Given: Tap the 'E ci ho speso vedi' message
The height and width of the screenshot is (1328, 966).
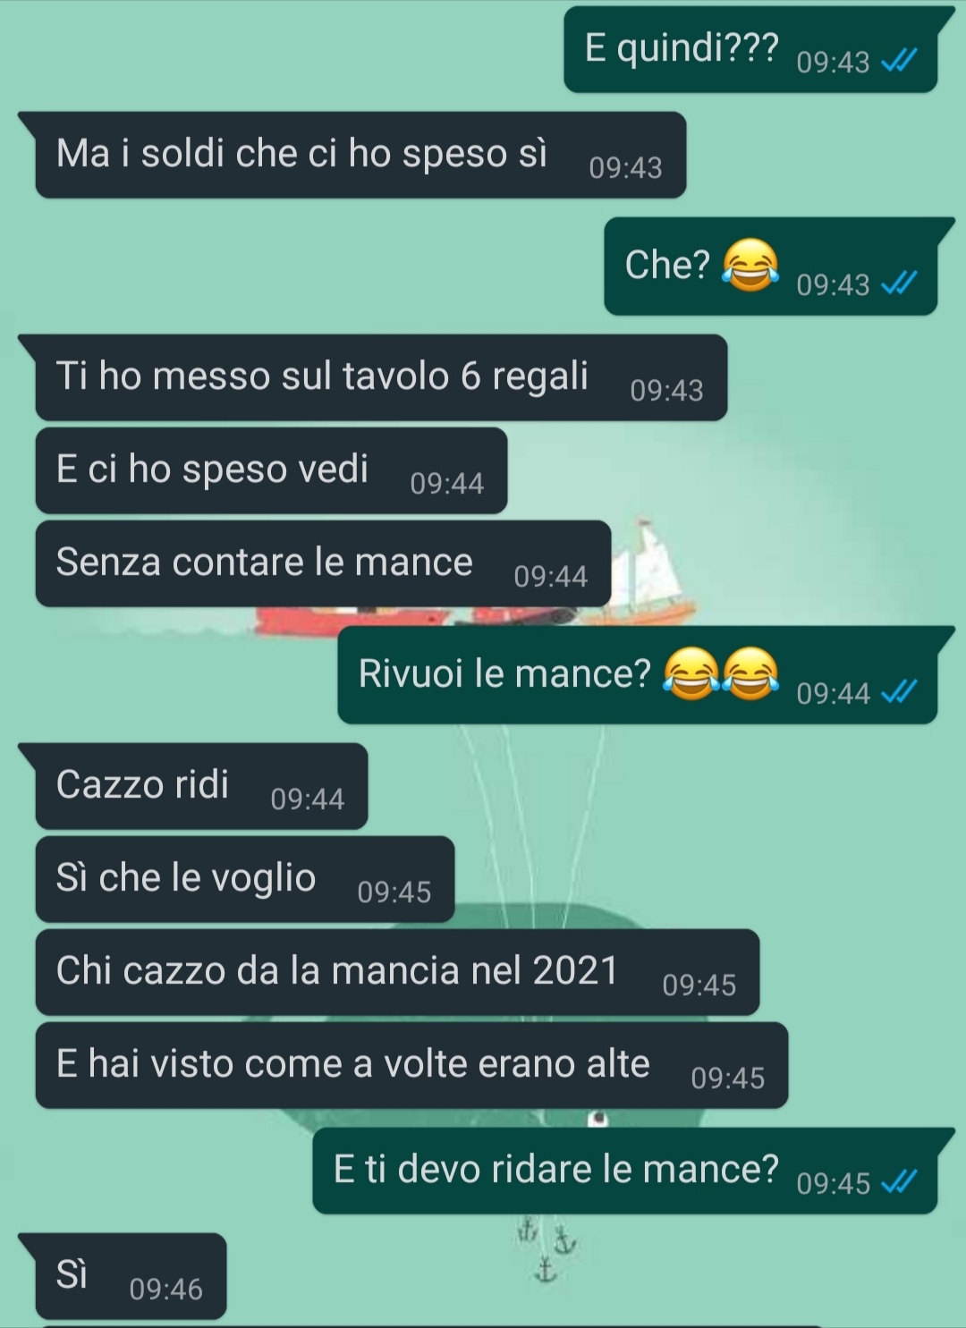Looking at the screenshot, I should tap(271, 470).
